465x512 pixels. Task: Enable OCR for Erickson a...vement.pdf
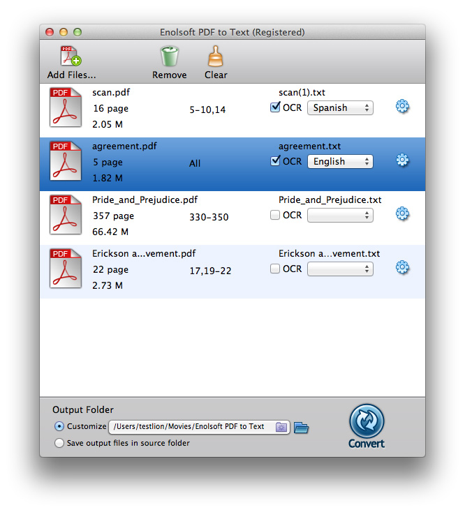click(275, 269)
